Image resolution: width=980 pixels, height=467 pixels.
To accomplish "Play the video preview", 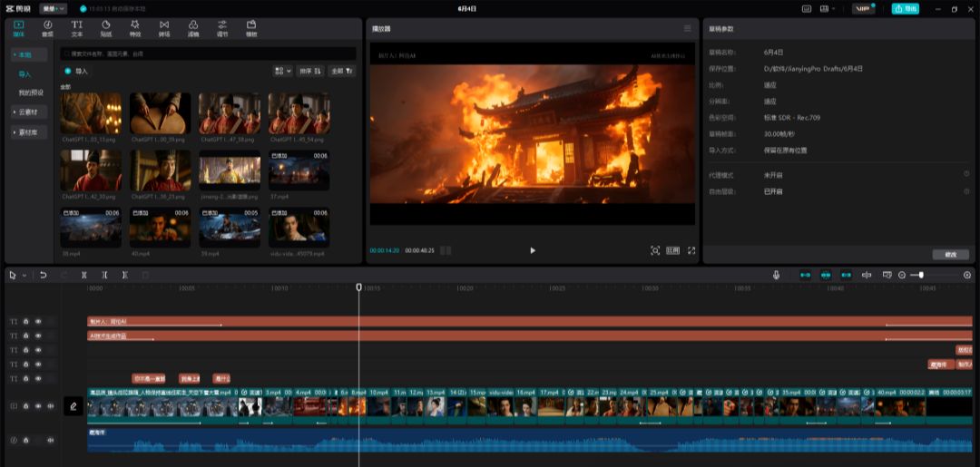I will 533,250.
